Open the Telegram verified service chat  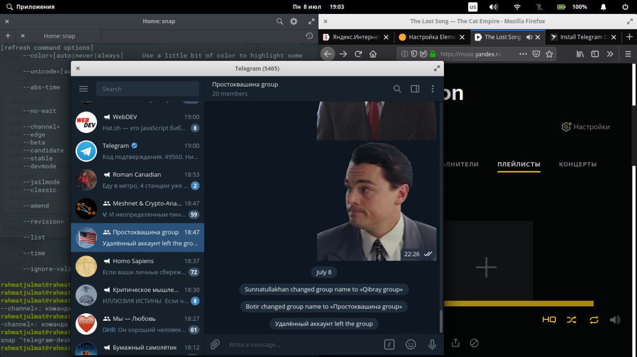[x=137, y=151]
